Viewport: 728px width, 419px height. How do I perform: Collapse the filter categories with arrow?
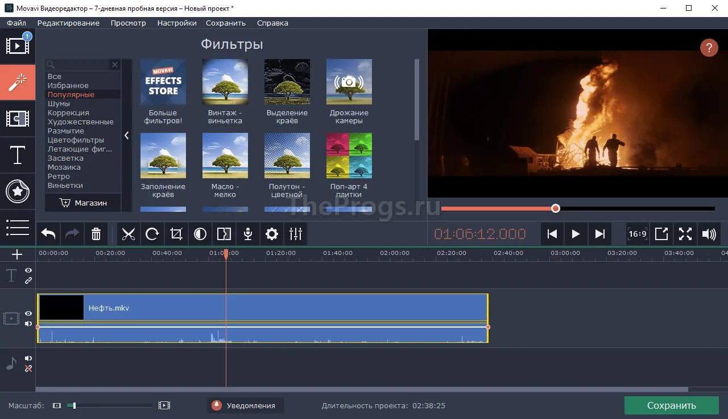(x=126, y=135)
